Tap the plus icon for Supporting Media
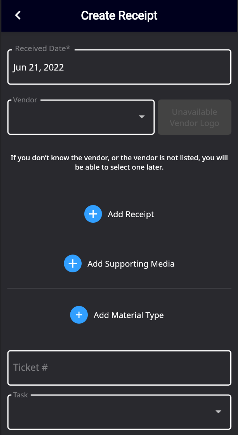 click(73, 263)
